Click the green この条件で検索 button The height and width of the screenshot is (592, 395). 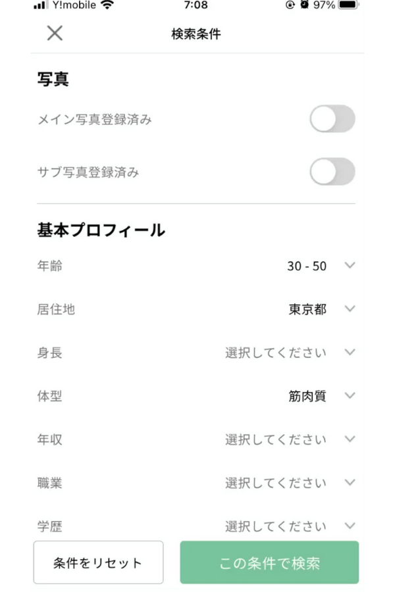pyautogui.click(x=269, y=562)
